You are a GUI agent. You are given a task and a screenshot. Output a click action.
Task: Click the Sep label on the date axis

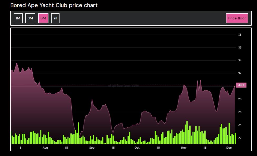[92, 148]
